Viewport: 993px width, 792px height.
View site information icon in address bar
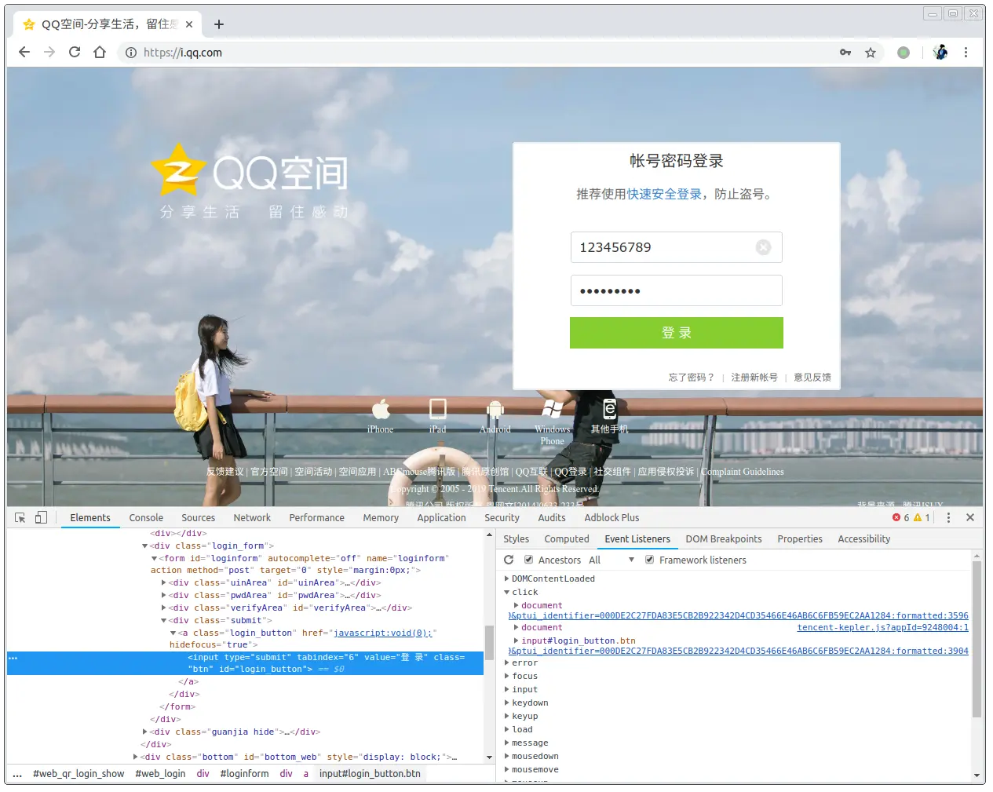(130, 53)
